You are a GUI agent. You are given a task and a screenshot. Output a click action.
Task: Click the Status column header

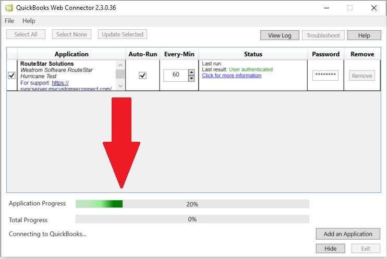click(253, 54)
